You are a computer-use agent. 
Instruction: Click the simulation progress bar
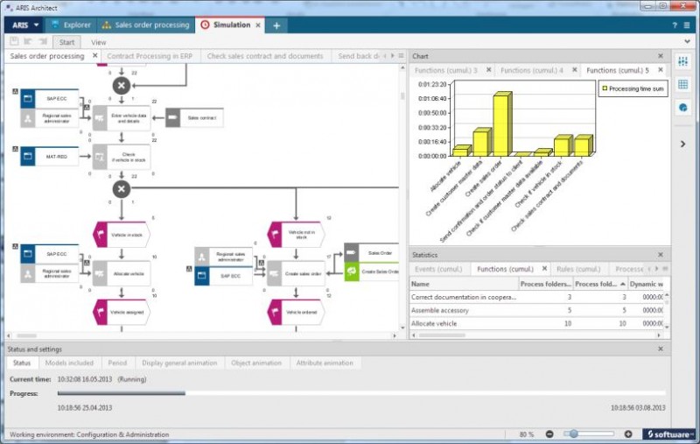point(360,393)
